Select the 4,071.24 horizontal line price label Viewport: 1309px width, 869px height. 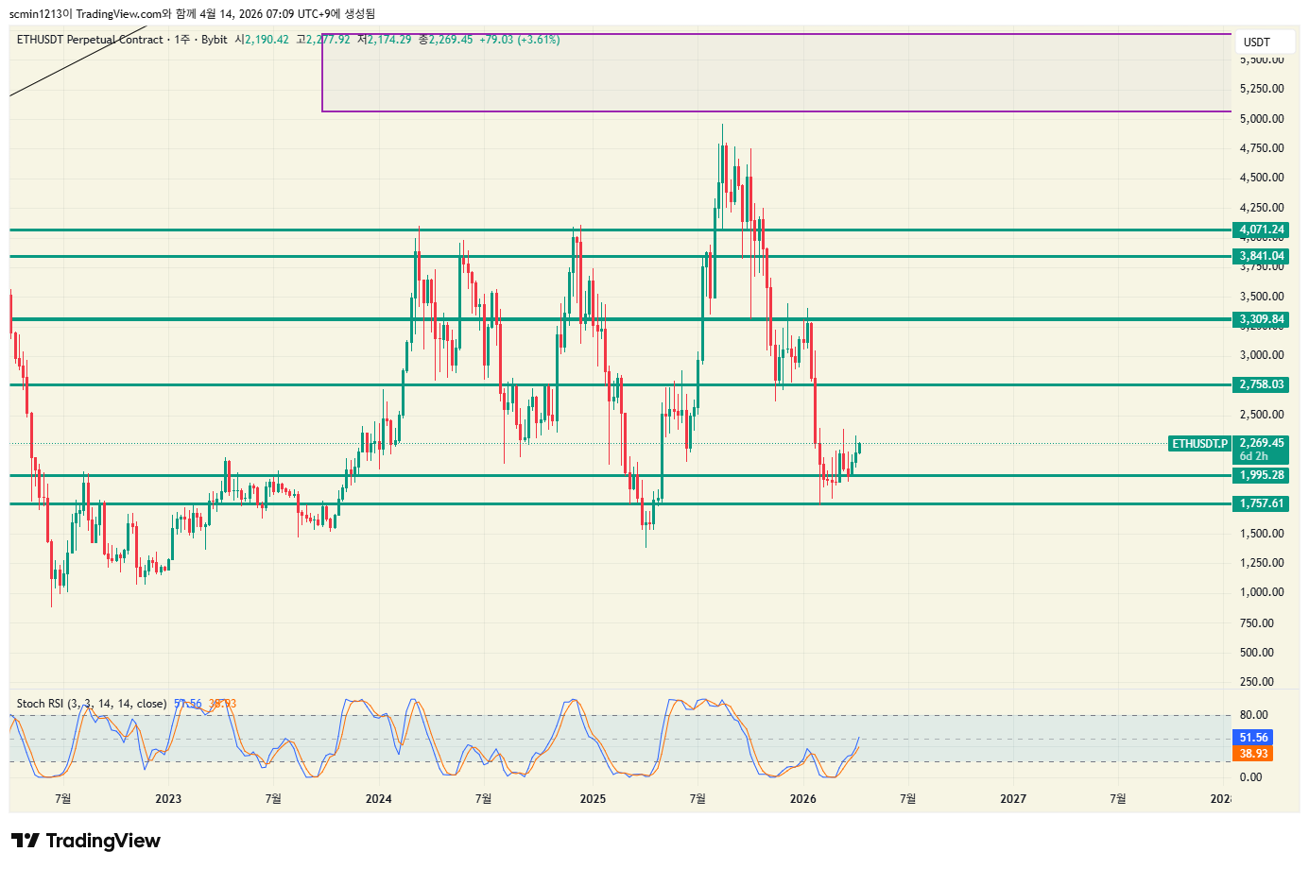coord(1262,230)
